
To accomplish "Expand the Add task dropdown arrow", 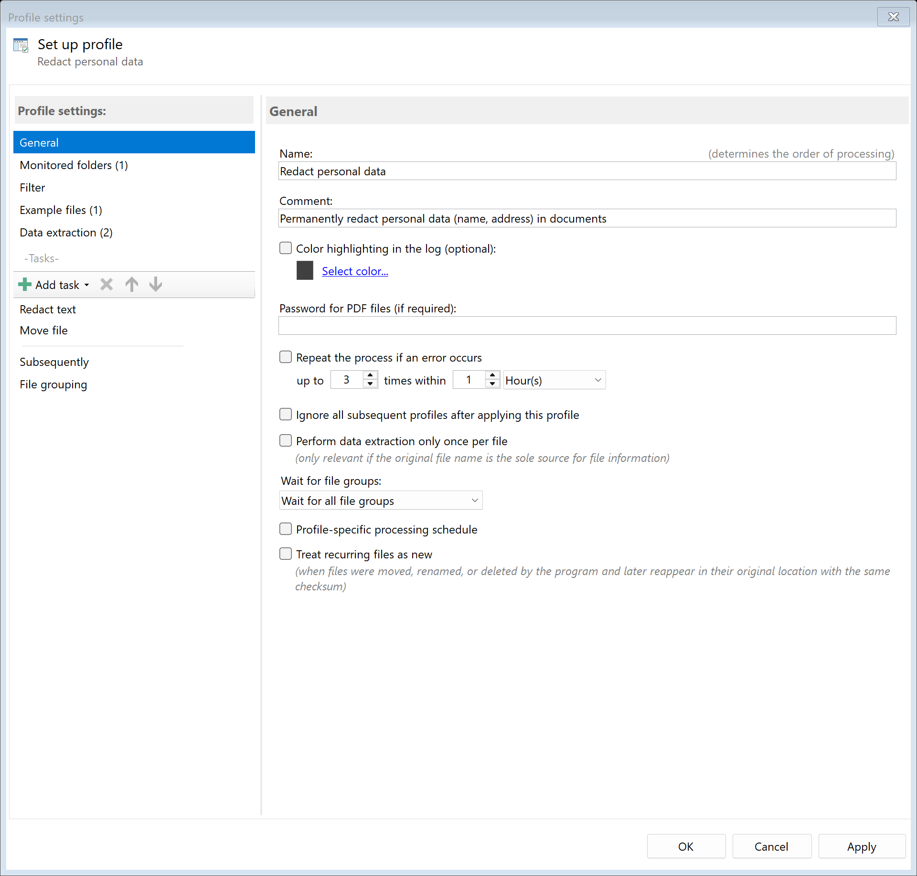I will (x=87, y=285).
